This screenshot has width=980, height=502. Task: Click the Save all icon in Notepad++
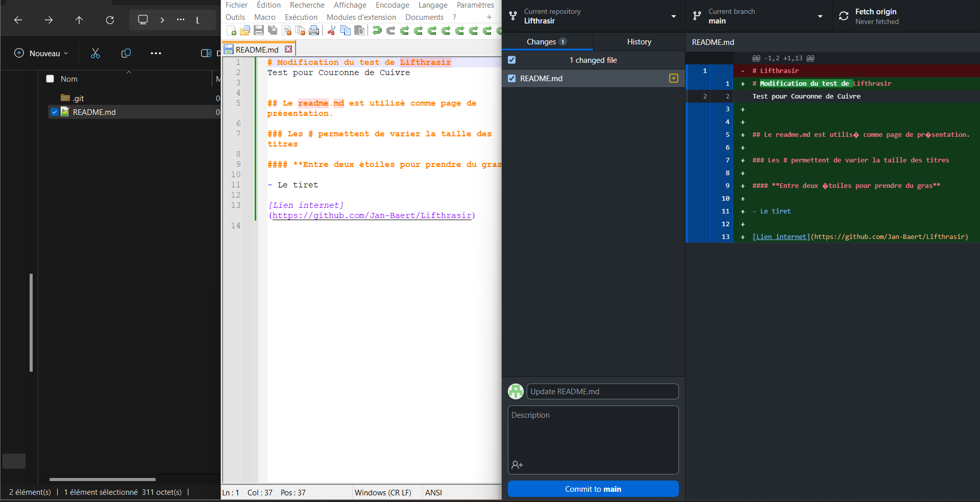(273, 31)
